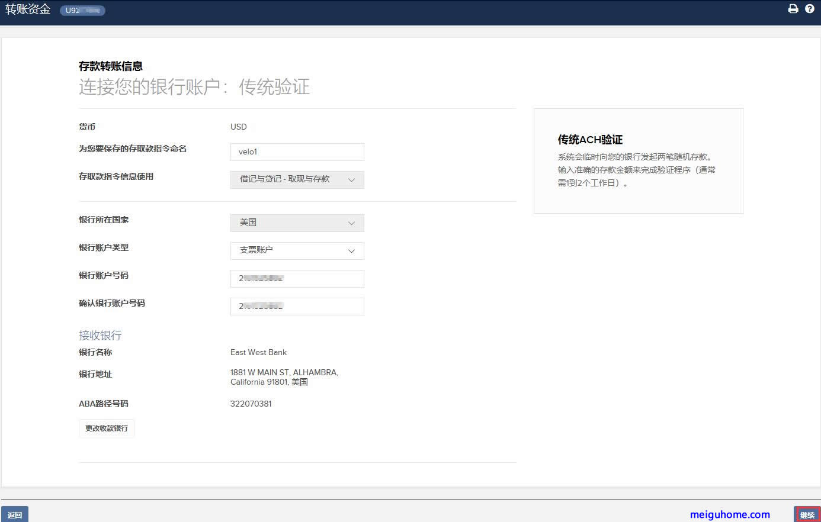This screenshot has width=821, height=522.
Task: Click the ABA路径号码 label
Action: coord(104,404)
